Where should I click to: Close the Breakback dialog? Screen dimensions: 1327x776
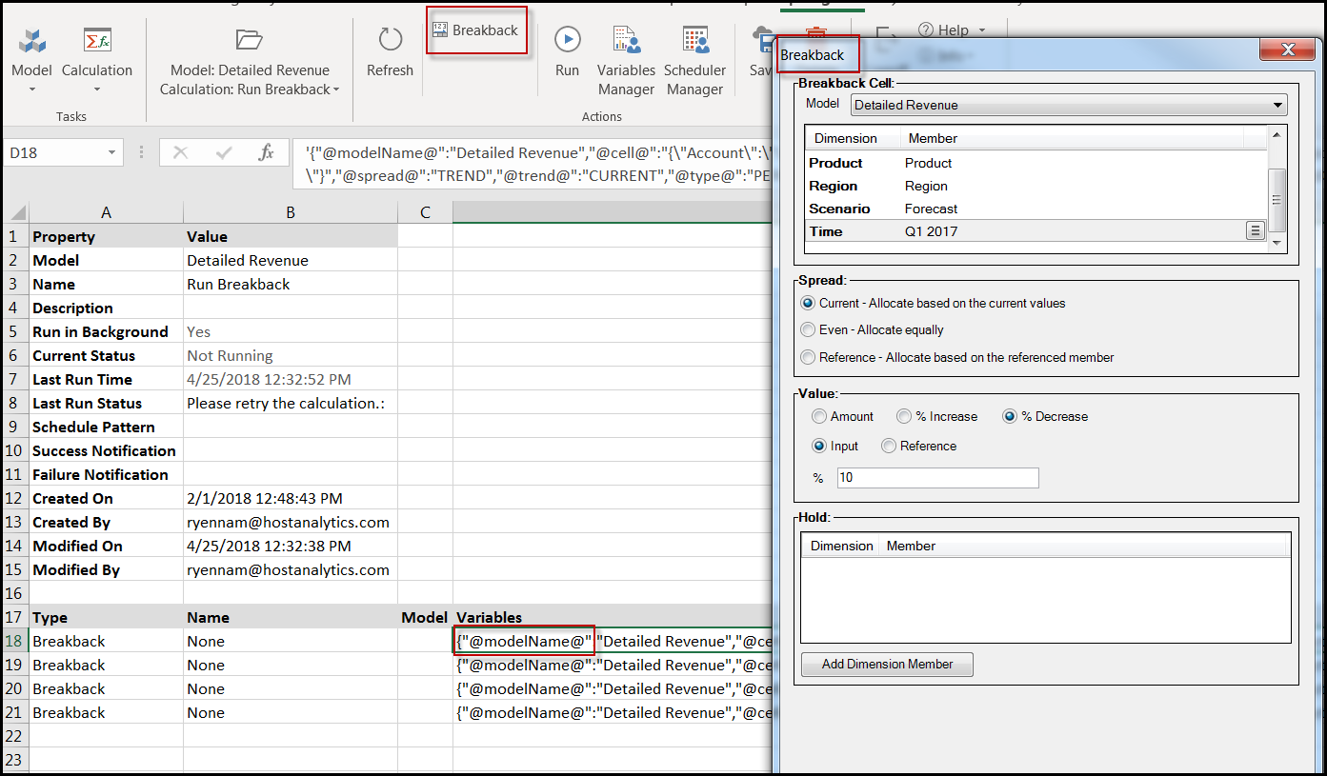1287,50
